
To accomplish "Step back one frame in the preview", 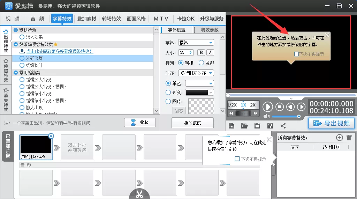I will pos(290,107).
